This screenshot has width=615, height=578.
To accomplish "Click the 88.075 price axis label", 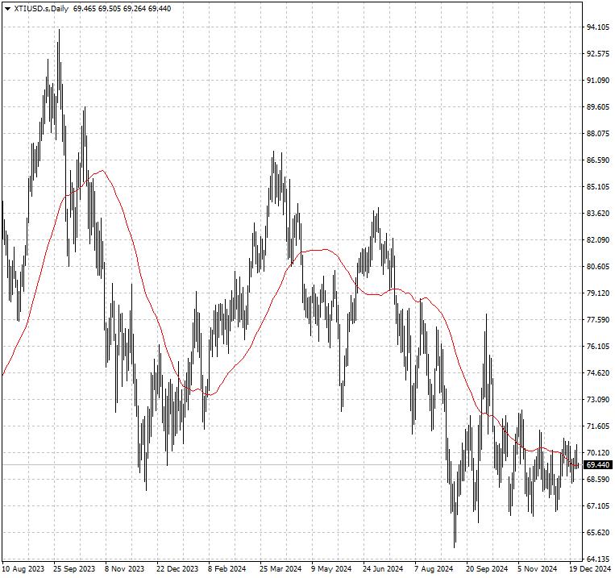I will click(598, 134).
